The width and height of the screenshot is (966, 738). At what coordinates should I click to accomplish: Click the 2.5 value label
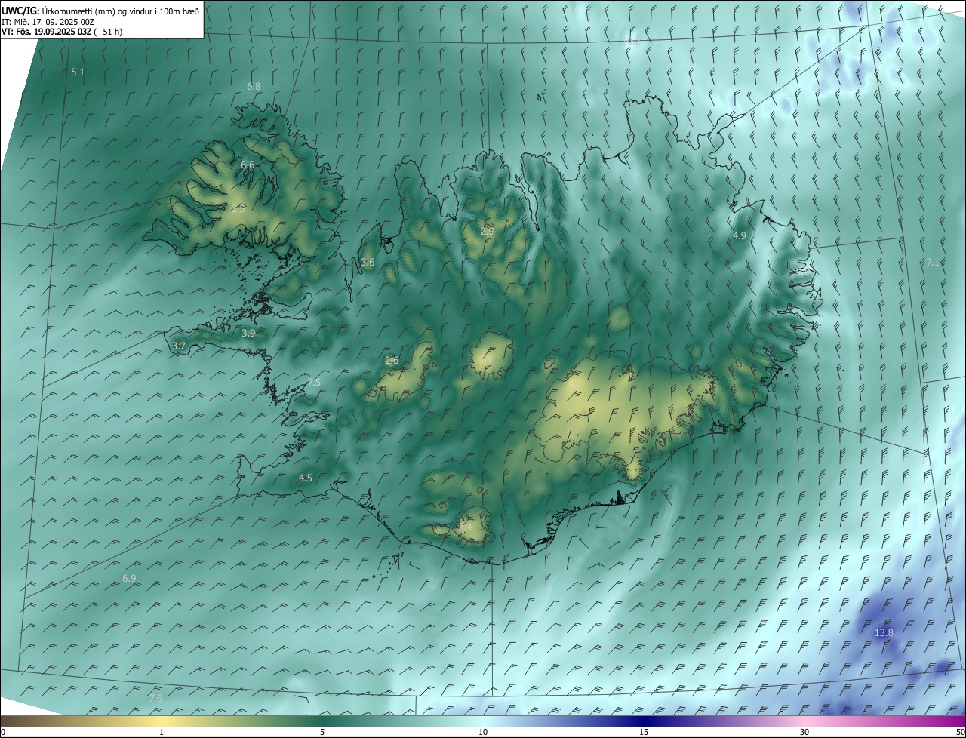pos(238,209)
